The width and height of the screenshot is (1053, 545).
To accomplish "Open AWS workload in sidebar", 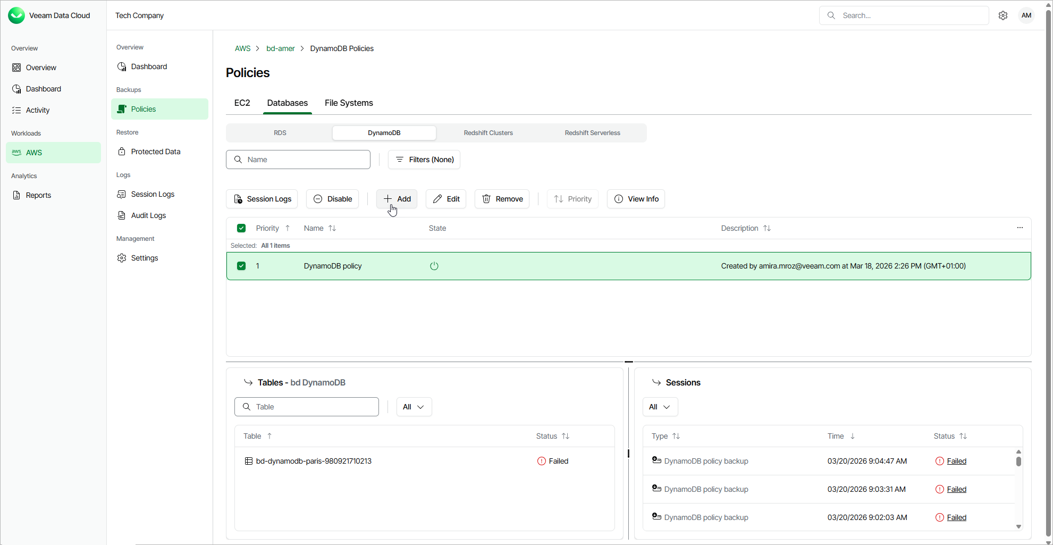I will coord(53,153).
